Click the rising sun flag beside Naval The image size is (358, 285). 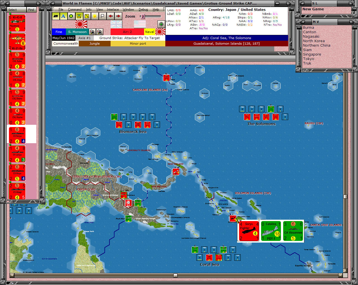pos(160,32)
